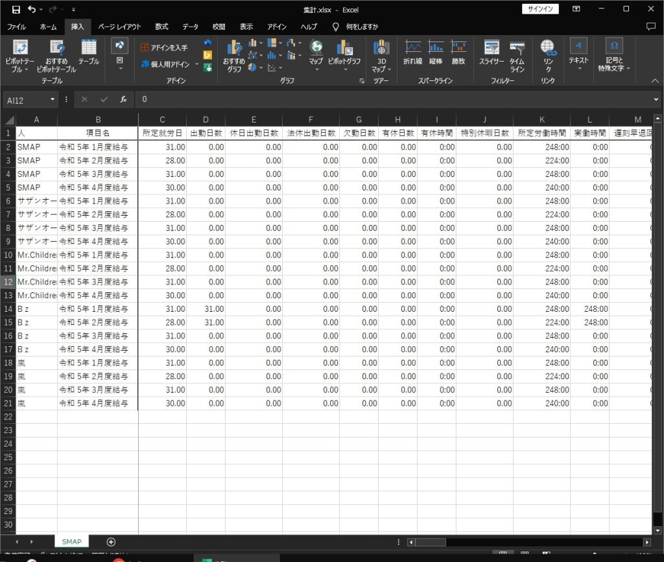Add a new sheet with plus button

(111, 542)
